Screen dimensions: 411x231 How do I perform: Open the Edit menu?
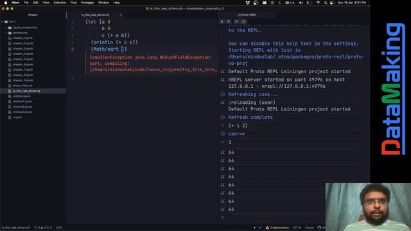tap(36, 3)
